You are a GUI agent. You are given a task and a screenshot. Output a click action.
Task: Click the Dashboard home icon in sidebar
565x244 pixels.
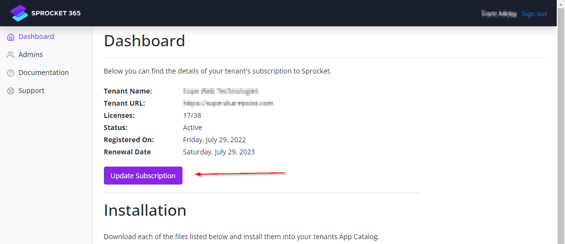click(x=11, y=37)
